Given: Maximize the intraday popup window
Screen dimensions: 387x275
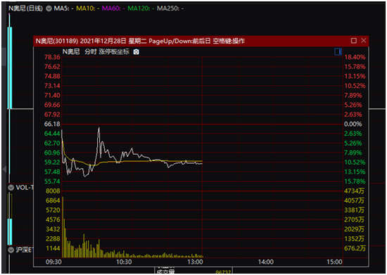Looking at the screenshot, I should pyautogui.click(x=354, y=41).
